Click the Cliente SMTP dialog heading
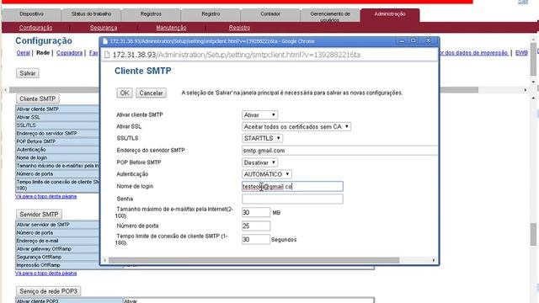The image size is (539, 303). point(142,71)
